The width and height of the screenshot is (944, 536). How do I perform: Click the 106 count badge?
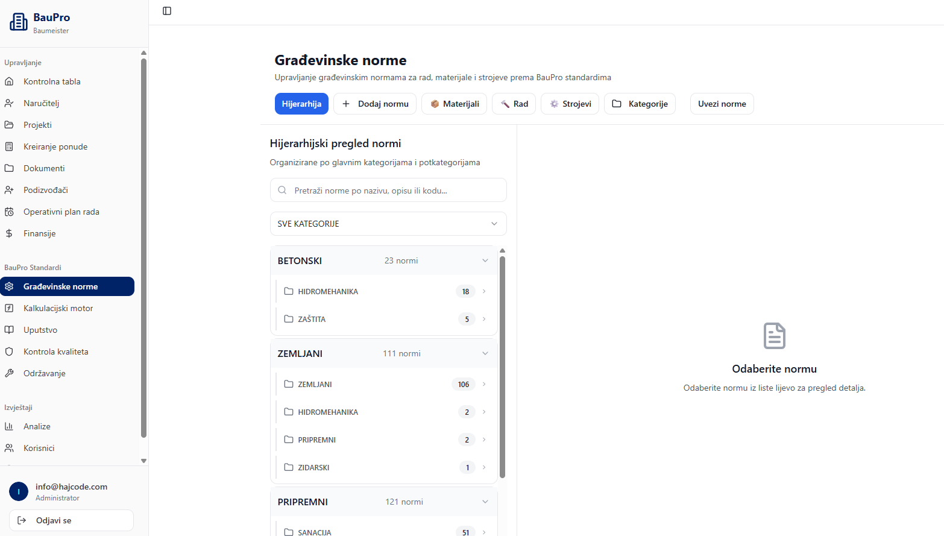(463, 384)
